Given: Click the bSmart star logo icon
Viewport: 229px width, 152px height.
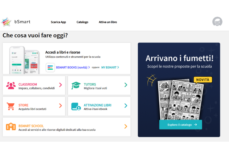Looking at the screenshot, I should coord(6,22).
